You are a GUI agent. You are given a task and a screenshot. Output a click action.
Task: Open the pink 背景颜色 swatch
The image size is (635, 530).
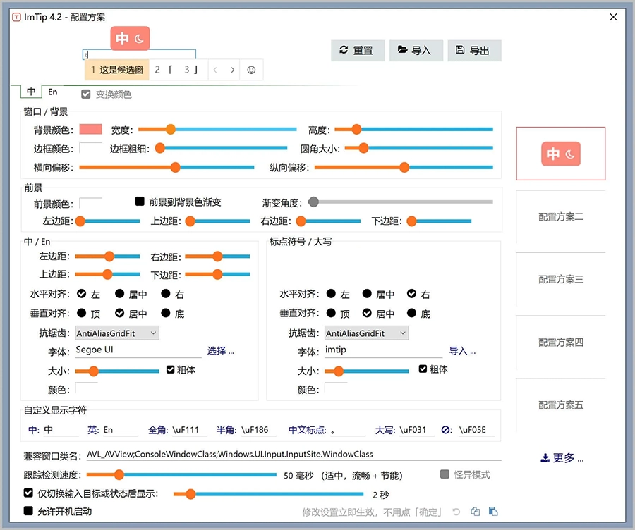pos(90,130)
